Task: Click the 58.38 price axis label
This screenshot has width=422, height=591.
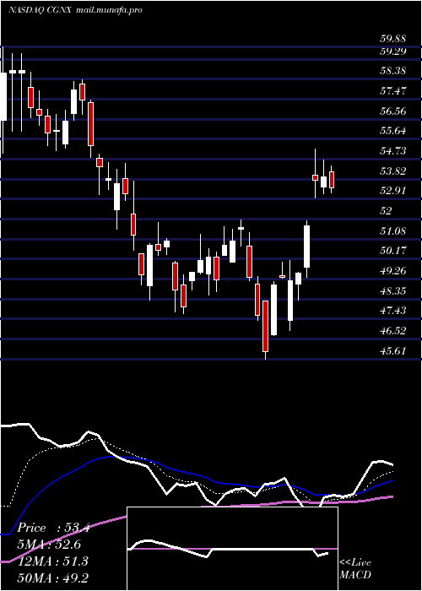Action: [x=392, y=71]
